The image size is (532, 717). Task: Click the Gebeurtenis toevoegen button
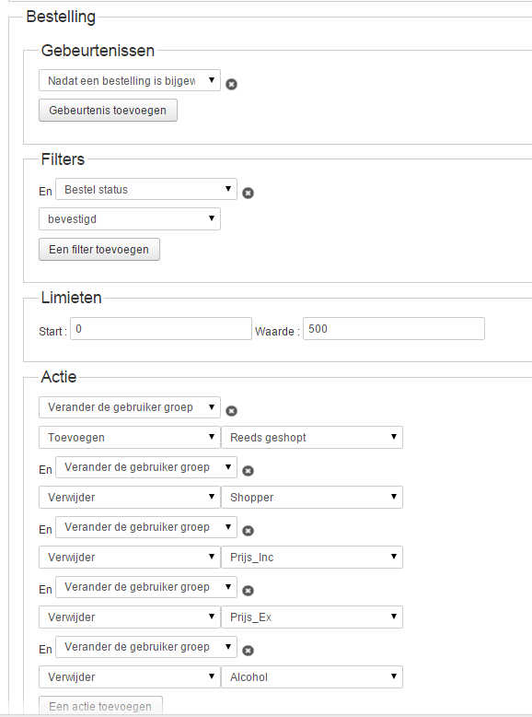(108, 111)
